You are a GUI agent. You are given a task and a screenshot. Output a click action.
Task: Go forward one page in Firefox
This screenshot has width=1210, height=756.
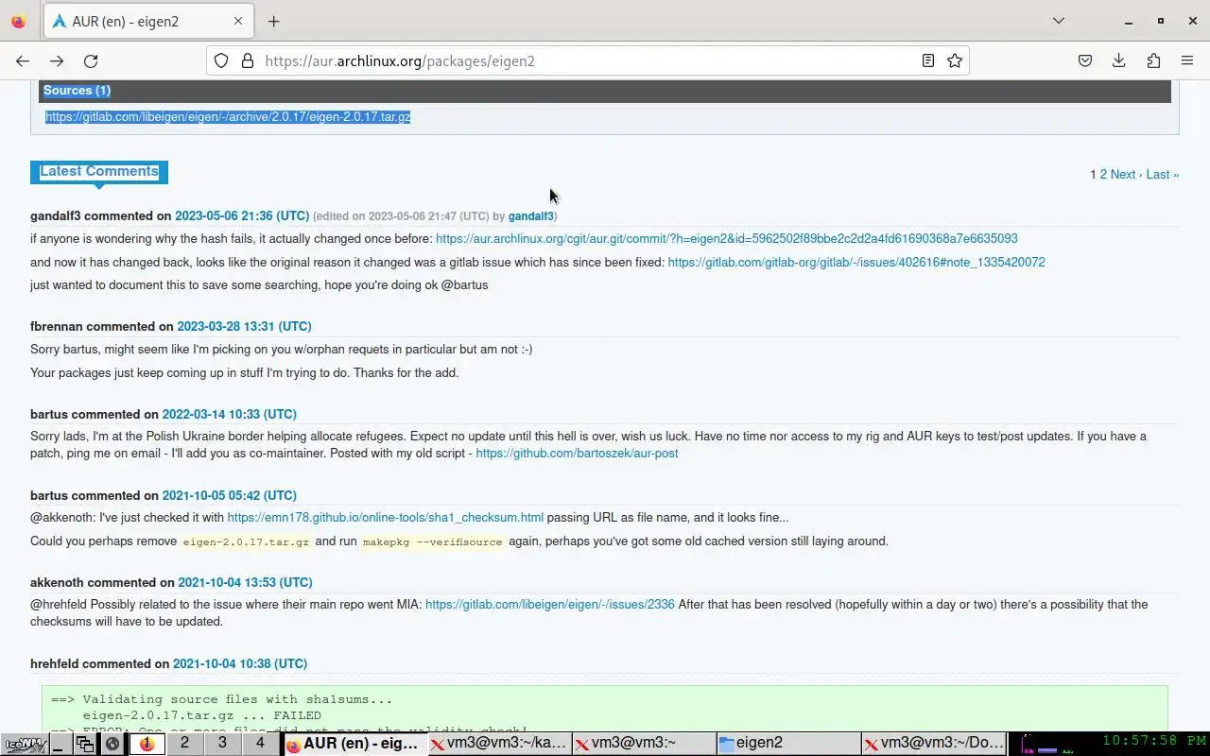pos(57,60)
